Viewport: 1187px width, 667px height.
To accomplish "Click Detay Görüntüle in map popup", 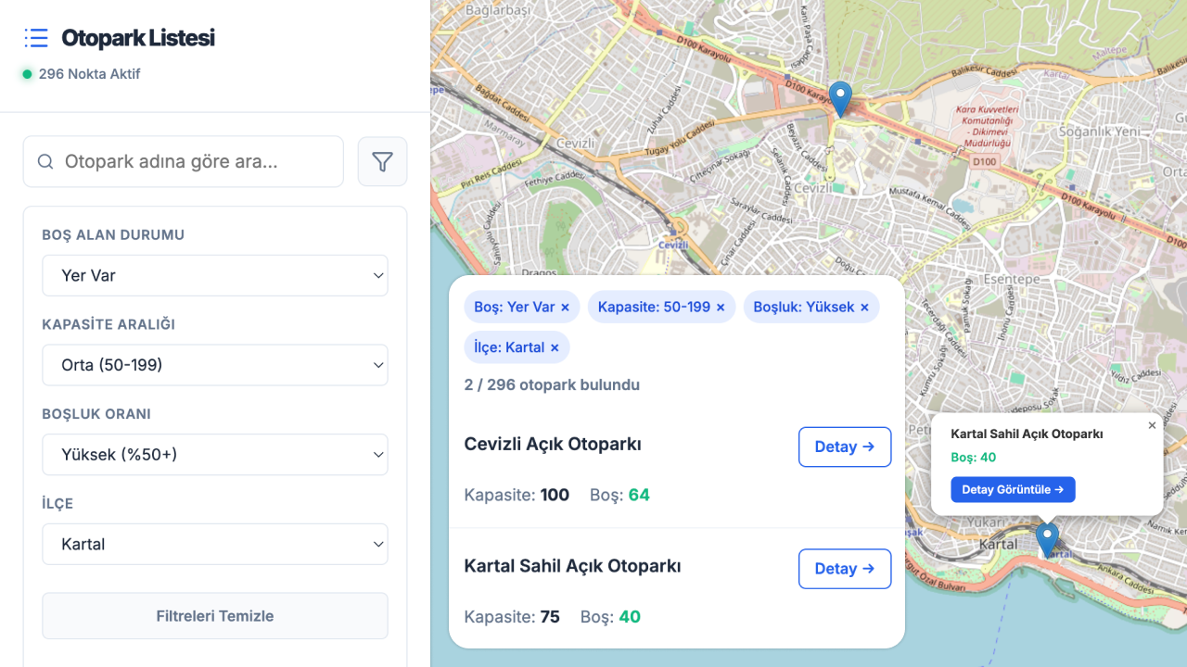I will coord(1013,490).
